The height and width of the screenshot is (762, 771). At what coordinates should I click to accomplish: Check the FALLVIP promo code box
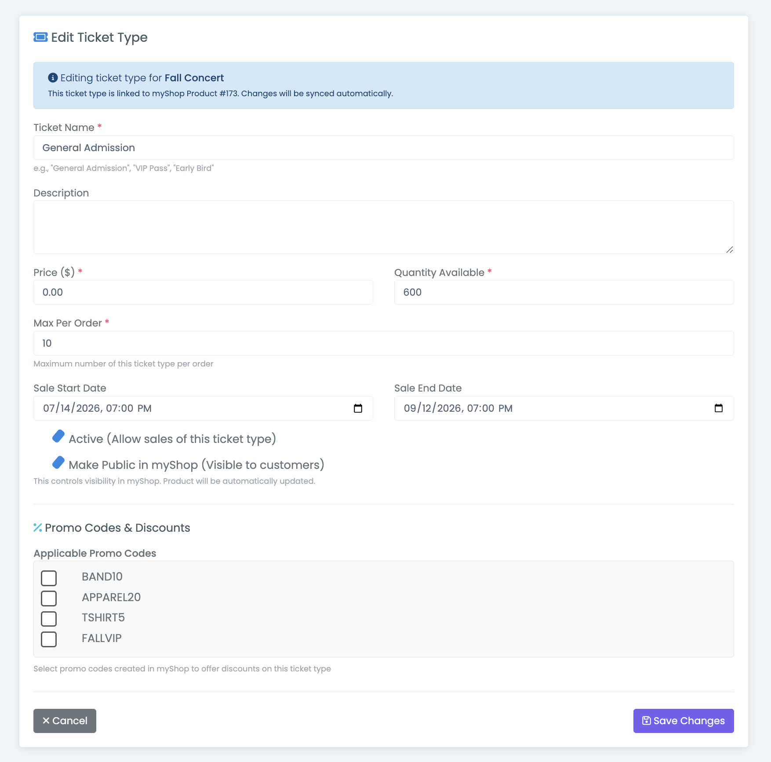coord(49,639)
